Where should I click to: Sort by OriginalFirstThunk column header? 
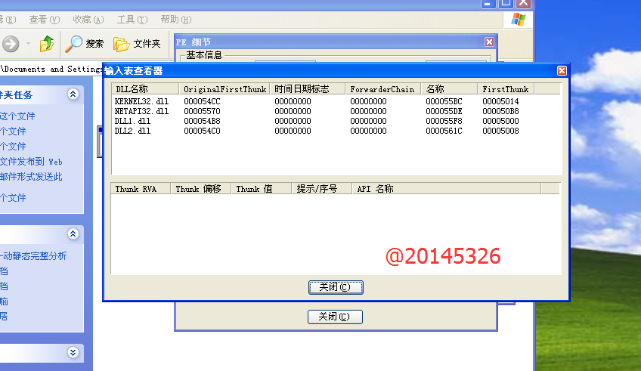pyautogui.click(x=225, y=89)
